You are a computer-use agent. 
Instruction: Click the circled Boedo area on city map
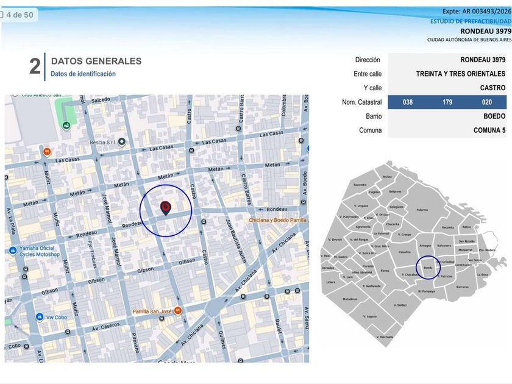tap(428, 268)
